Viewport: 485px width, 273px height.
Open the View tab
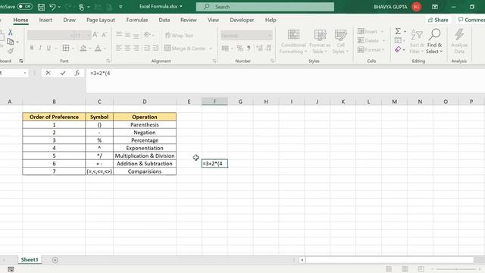pyautogui.click(x=213, y=20)
